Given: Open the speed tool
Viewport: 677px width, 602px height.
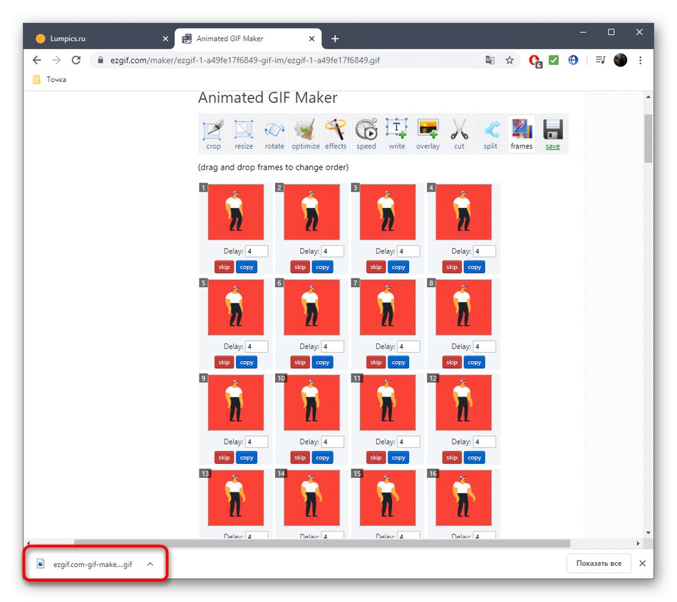Looking at the screenshot, I should (x=366, y=134).
